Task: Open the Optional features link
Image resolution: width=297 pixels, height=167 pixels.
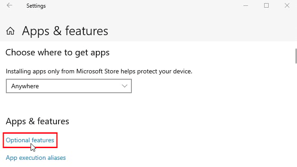Action: click(30, 140)
